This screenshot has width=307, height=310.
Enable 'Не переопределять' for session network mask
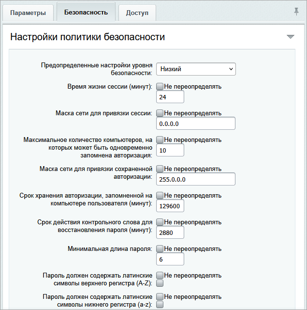click(160, 113)
